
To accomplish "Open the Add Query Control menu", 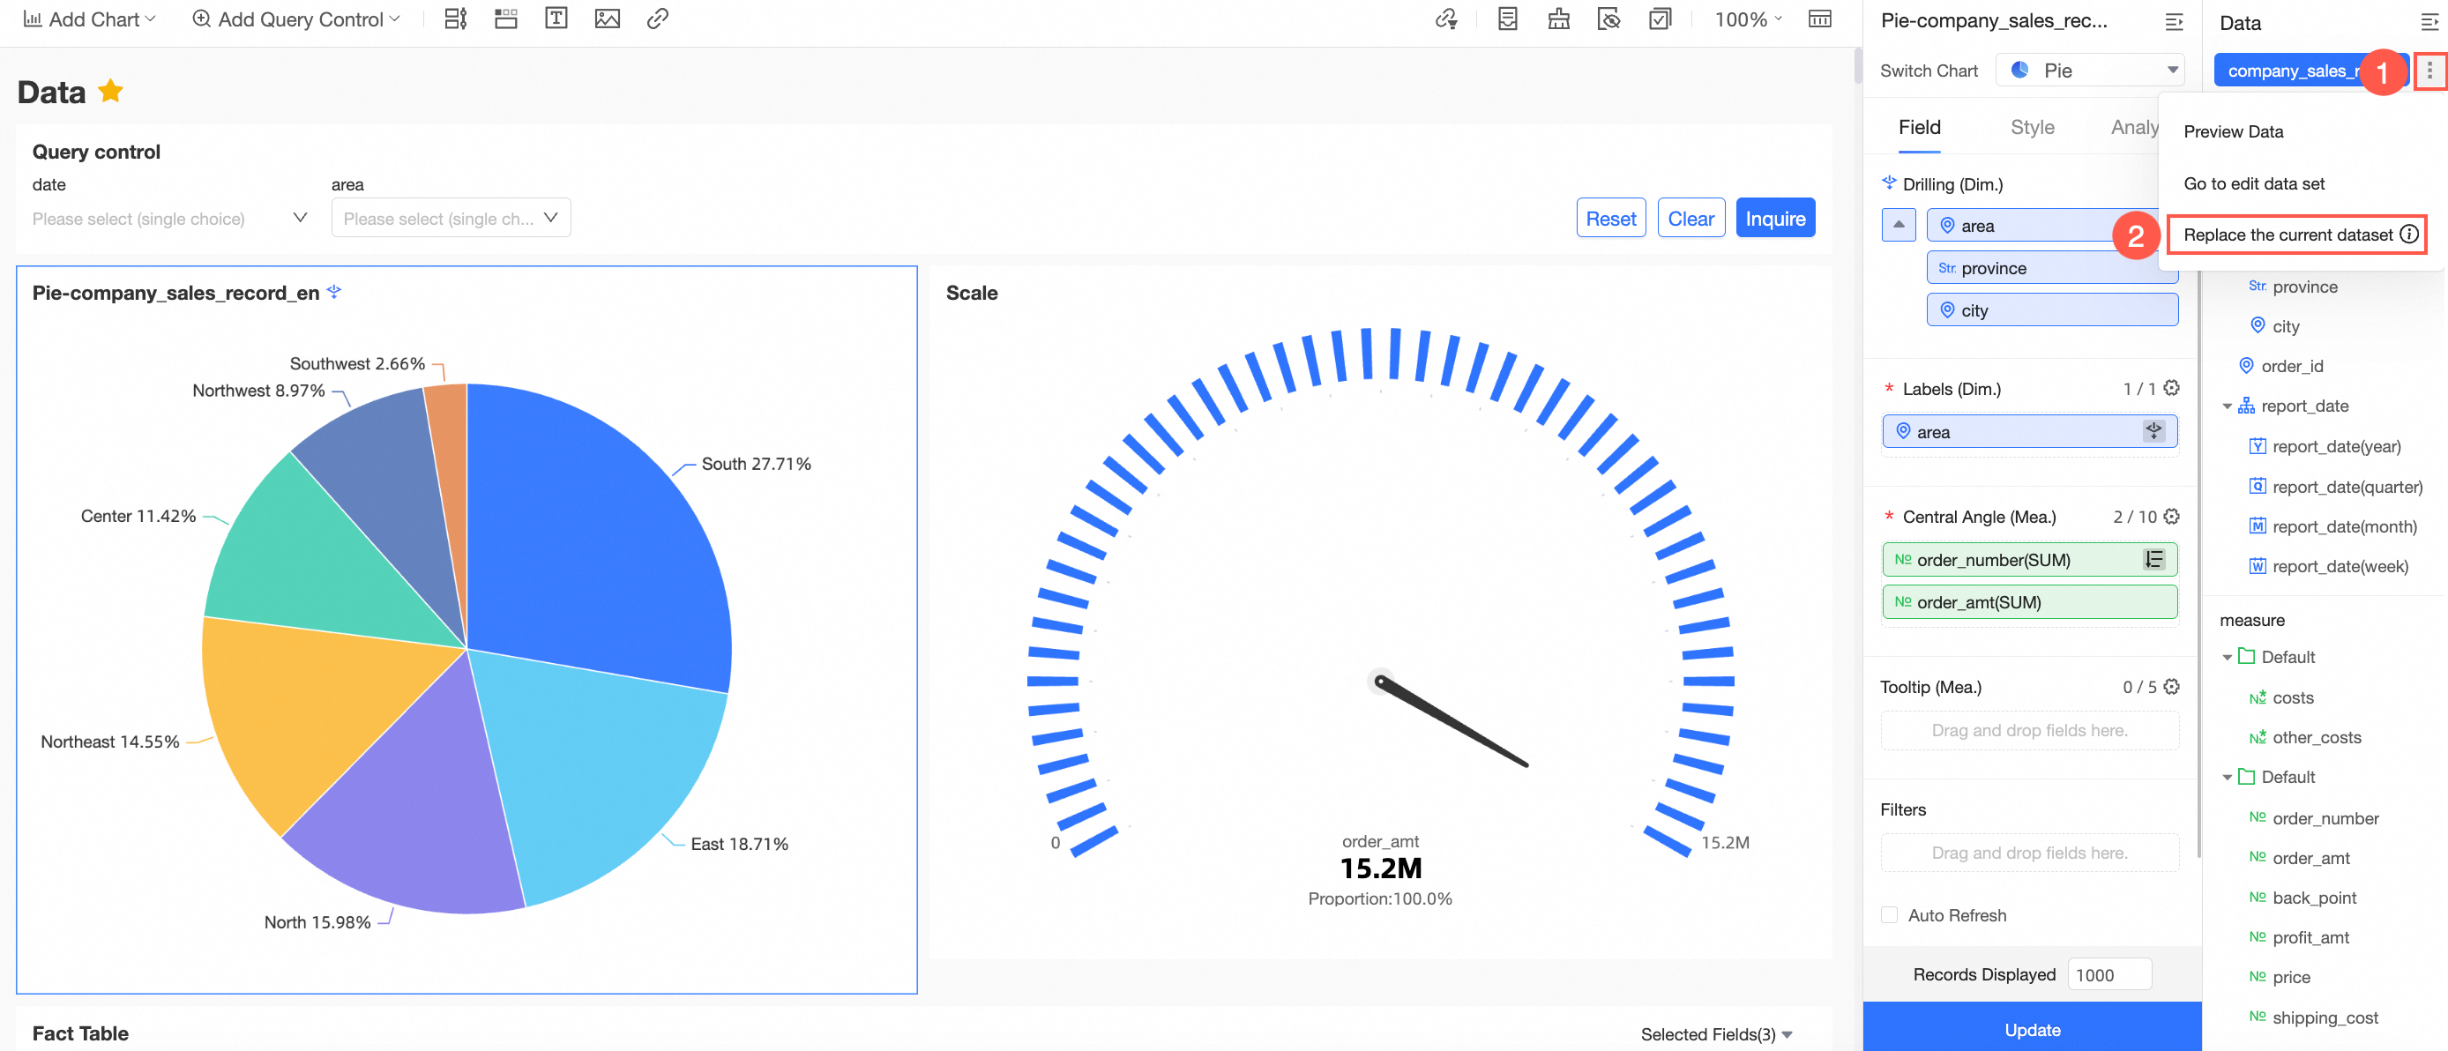I will [295, 19].
